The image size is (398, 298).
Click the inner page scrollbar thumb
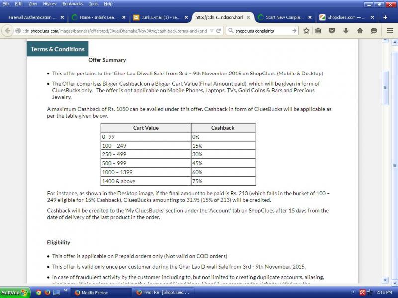[385, 88]
